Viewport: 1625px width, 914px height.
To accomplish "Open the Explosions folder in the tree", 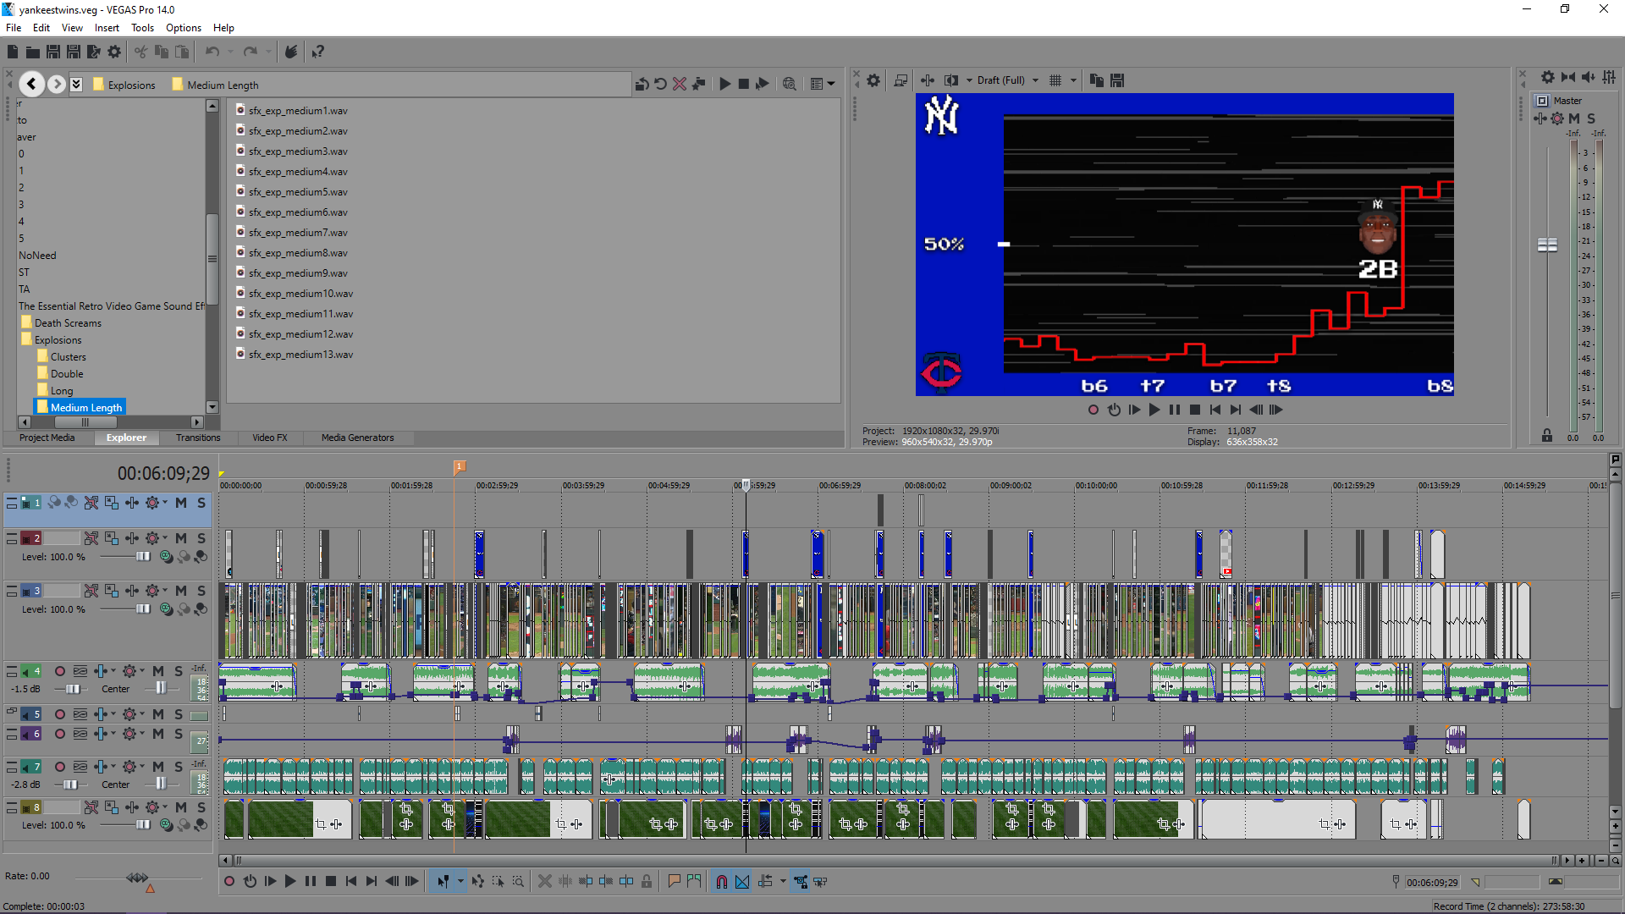I will 58,340.
